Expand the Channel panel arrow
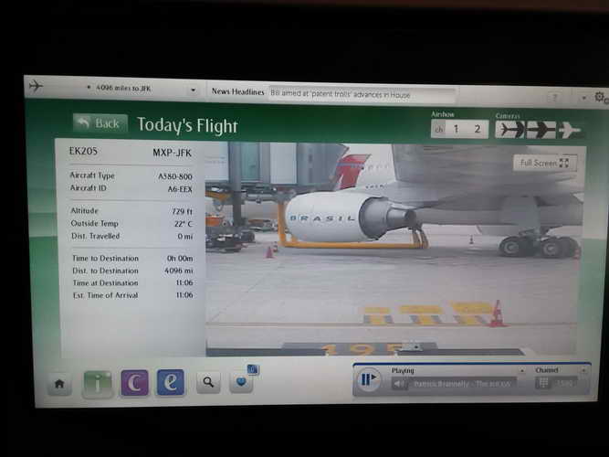 click(583, 371)
